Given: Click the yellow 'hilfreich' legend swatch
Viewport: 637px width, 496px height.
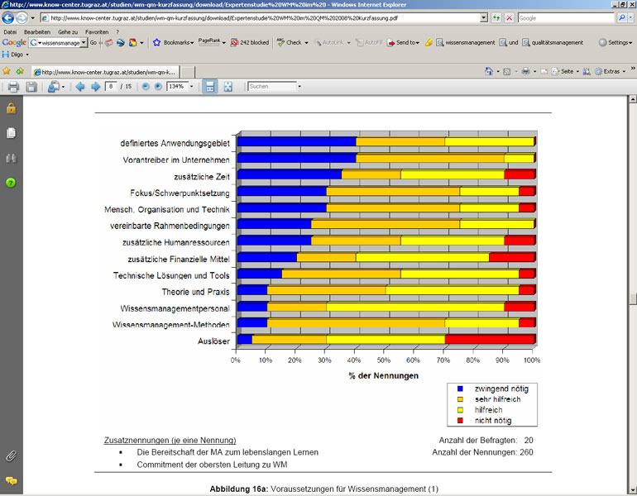Looking at the screenshot, I should (460, 410).
